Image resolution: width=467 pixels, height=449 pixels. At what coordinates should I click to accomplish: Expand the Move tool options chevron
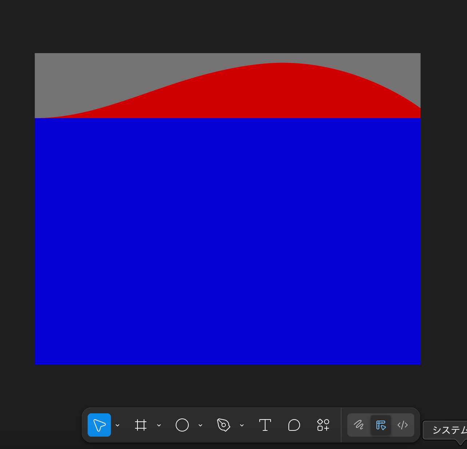[117, 425]
